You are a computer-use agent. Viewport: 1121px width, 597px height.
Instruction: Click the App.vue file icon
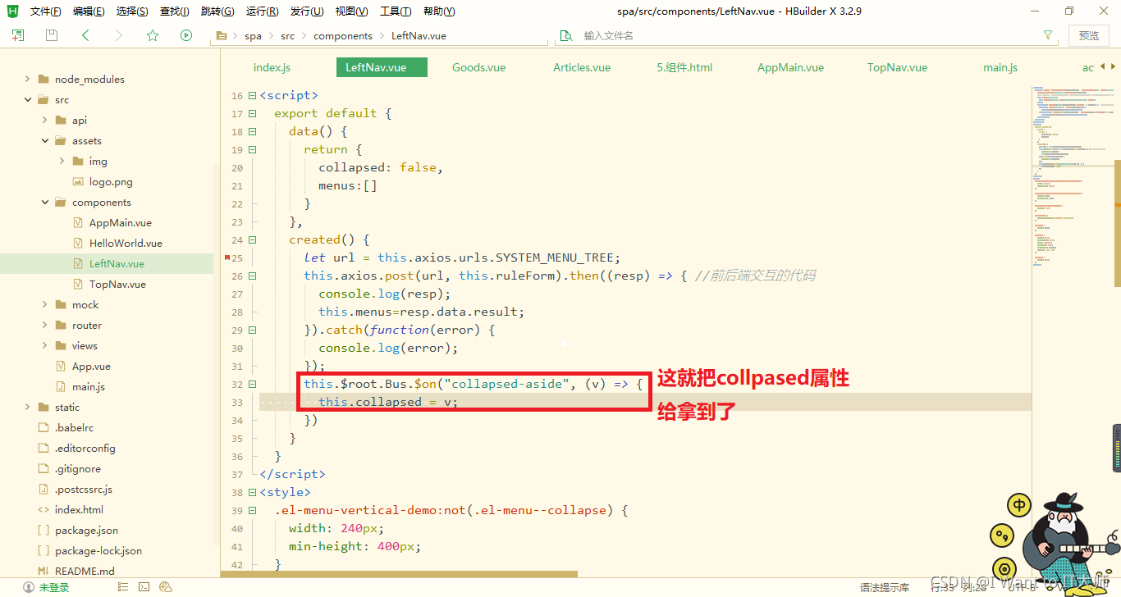tap(61, 367)
